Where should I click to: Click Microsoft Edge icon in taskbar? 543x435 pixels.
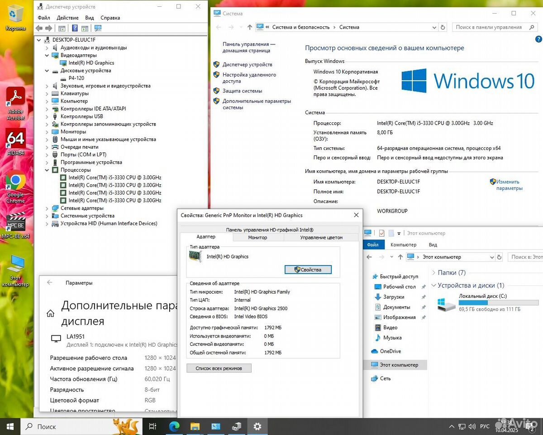click(x=174, y=426)
